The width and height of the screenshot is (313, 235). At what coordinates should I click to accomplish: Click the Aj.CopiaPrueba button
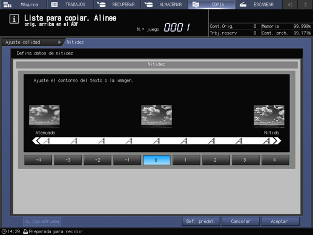[x=42, y=222]
